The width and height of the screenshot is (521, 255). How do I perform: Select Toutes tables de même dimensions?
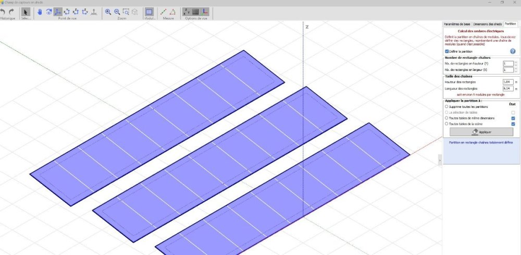(x=446, y=118)
